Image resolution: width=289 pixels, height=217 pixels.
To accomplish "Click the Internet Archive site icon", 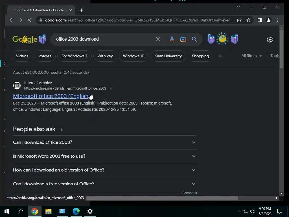I will (x=17, y=85).
